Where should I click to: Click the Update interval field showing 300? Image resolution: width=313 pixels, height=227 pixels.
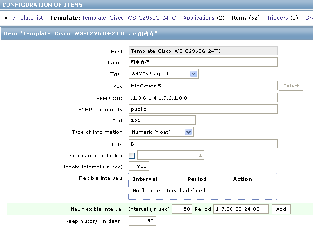[139, 166]
